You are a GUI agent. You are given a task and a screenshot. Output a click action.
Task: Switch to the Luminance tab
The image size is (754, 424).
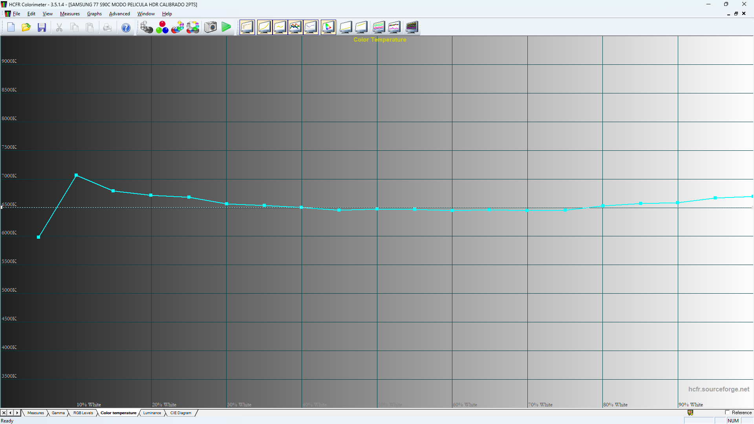tap(152, 413)
